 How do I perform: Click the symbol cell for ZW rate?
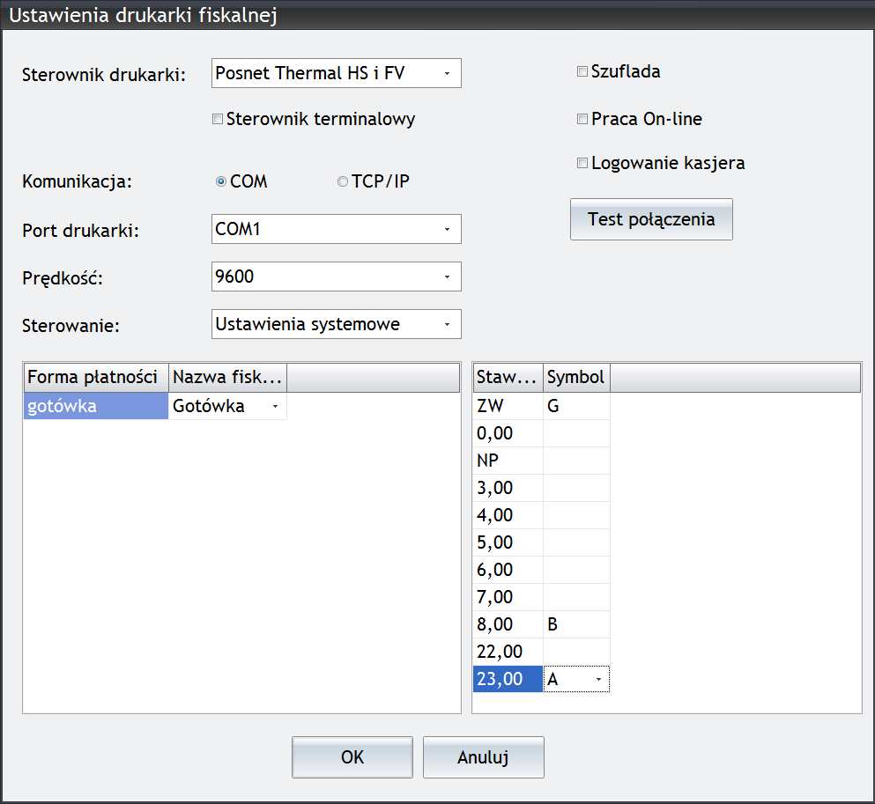[576, 406]
